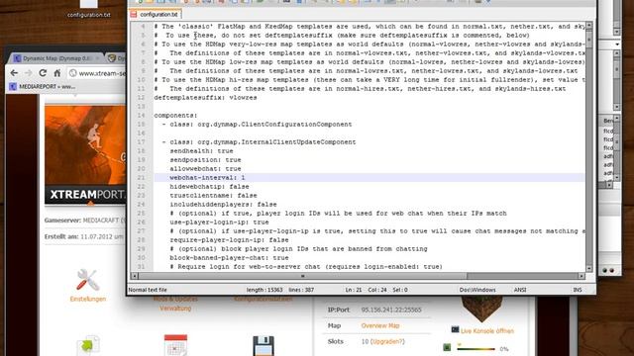Click line 'webchat-interval: 1'
634x356 pixels.
click(207, 178)
